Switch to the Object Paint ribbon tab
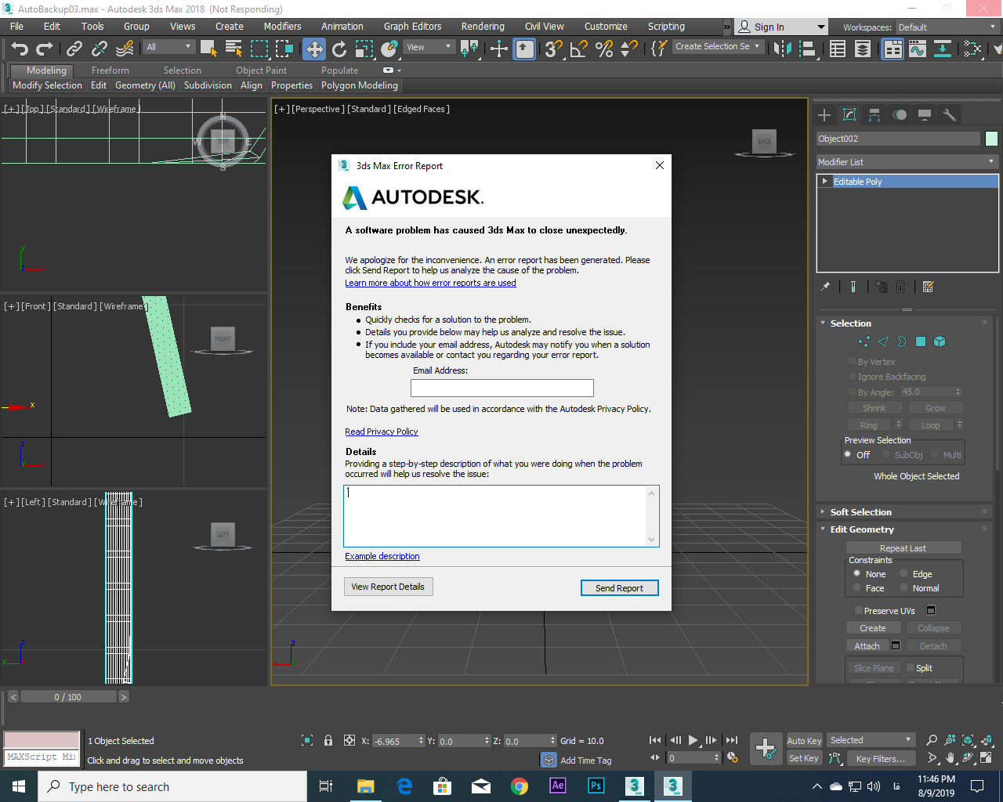This screenshot has height=802, width=1003. pos(262,70)
